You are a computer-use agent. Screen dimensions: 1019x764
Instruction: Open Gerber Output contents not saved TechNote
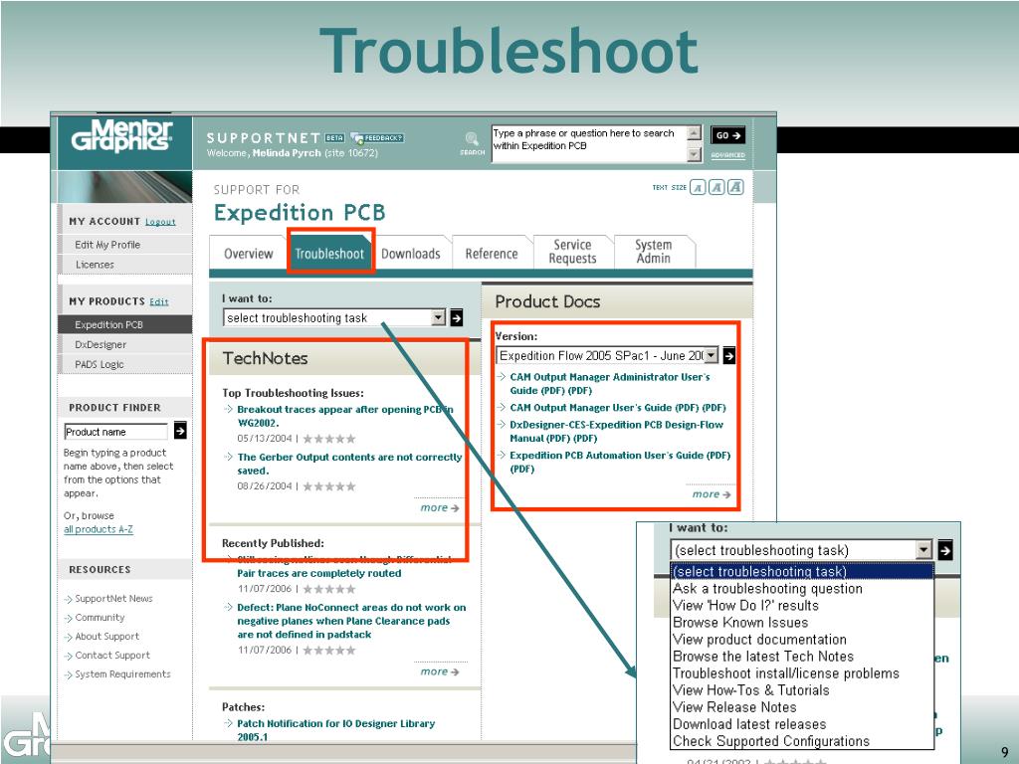[349, 464]
